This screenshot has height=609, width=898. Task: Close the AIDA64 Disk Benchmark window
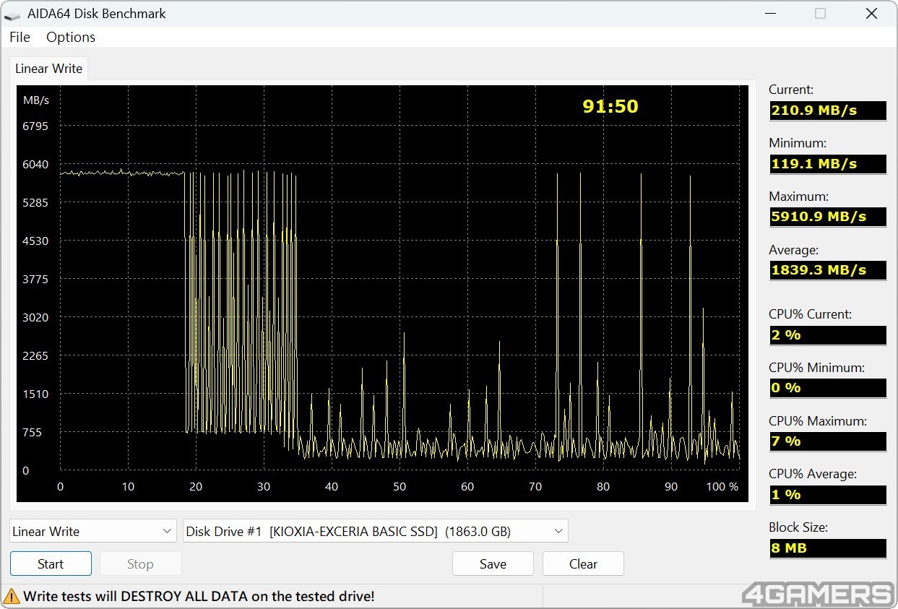(871, 14)
